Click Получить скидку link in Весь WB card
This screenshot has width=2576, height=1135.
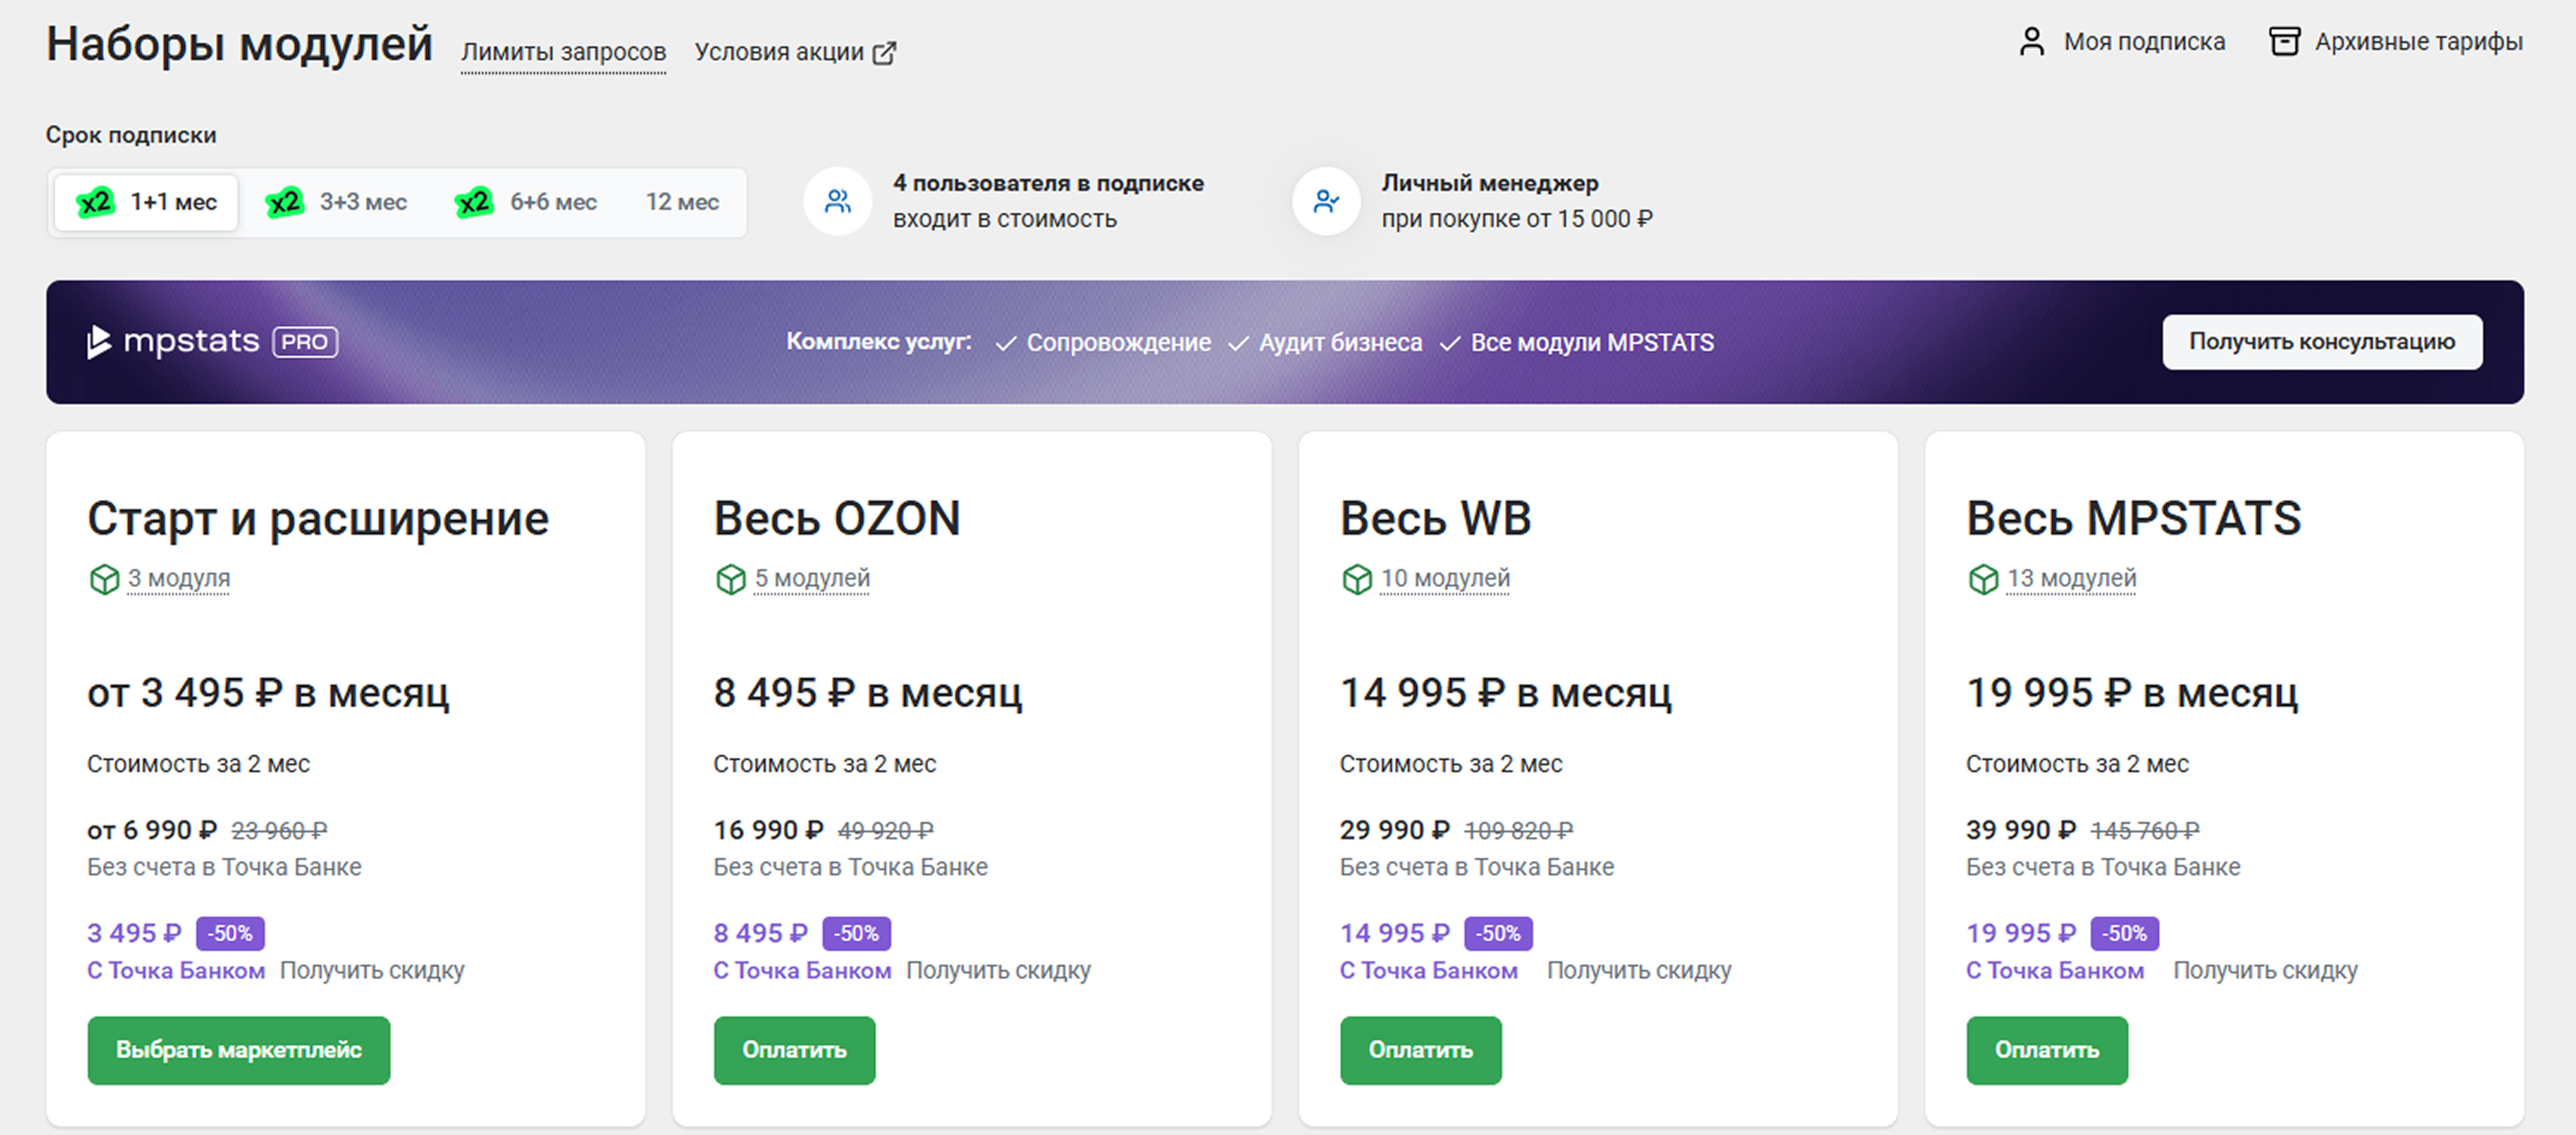tap(1638, 970)
